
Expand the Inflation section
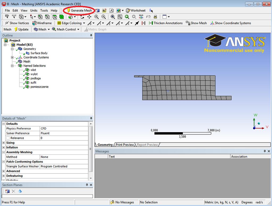3,147
